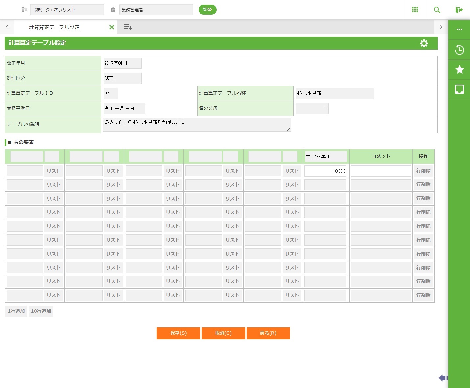Click the first row comment input field
Image resolution: width=470 pixels, height=388 pixels.
pos(381,171)
